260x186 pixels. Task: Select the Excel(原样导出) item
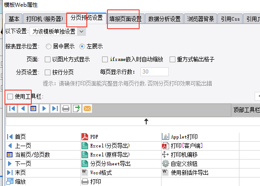click(106, 155)
